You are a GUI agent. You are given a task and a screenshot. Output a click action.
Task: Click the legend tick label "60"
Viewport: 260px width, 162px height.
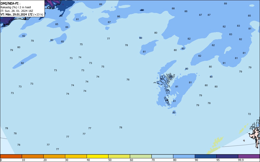click(132, 160)
